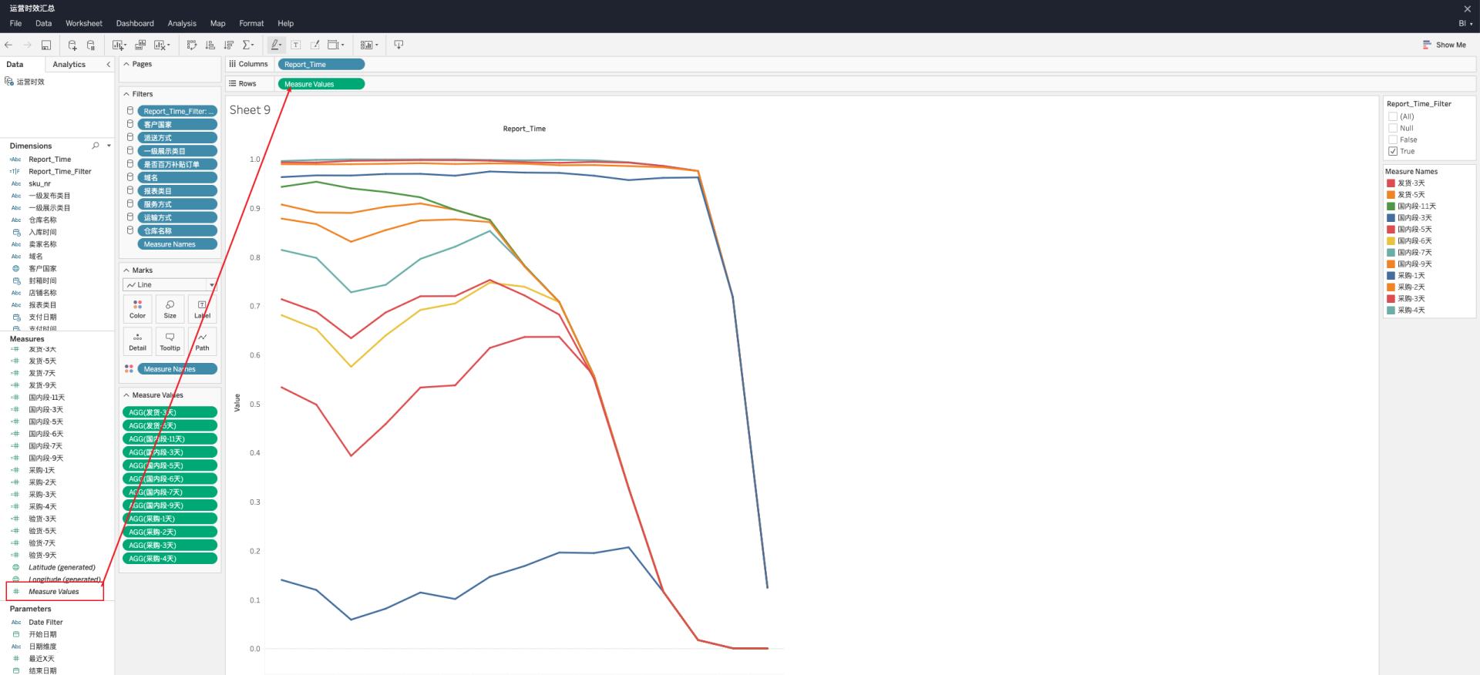Open the Dimensions options dropdown arrow
1480x675 pixels.
tap(109, 146)
